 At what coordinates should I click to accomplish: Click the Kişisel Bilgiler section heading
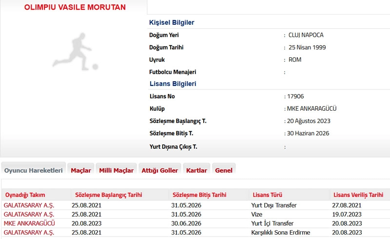point(172,22)
